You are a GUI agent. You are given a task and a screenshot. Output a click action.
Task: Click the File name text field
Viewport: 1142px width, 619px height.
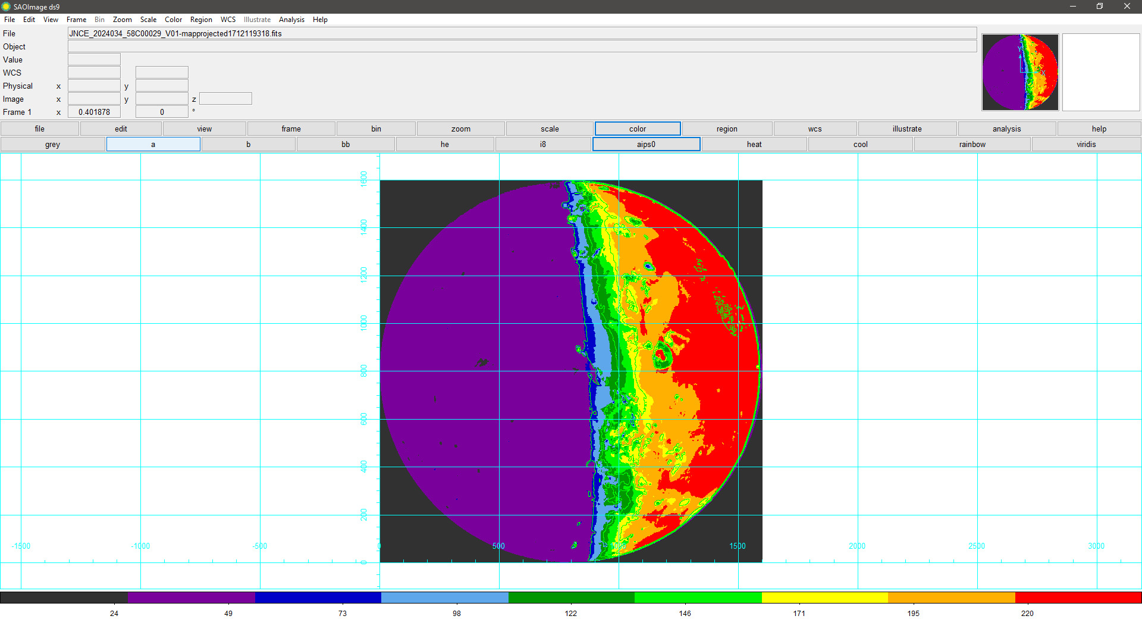[522, 33]
